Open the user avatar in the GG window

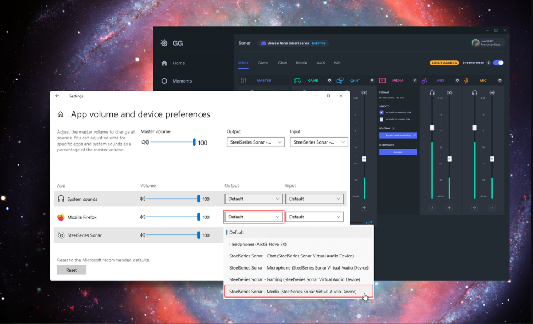[x=476, y=42]
